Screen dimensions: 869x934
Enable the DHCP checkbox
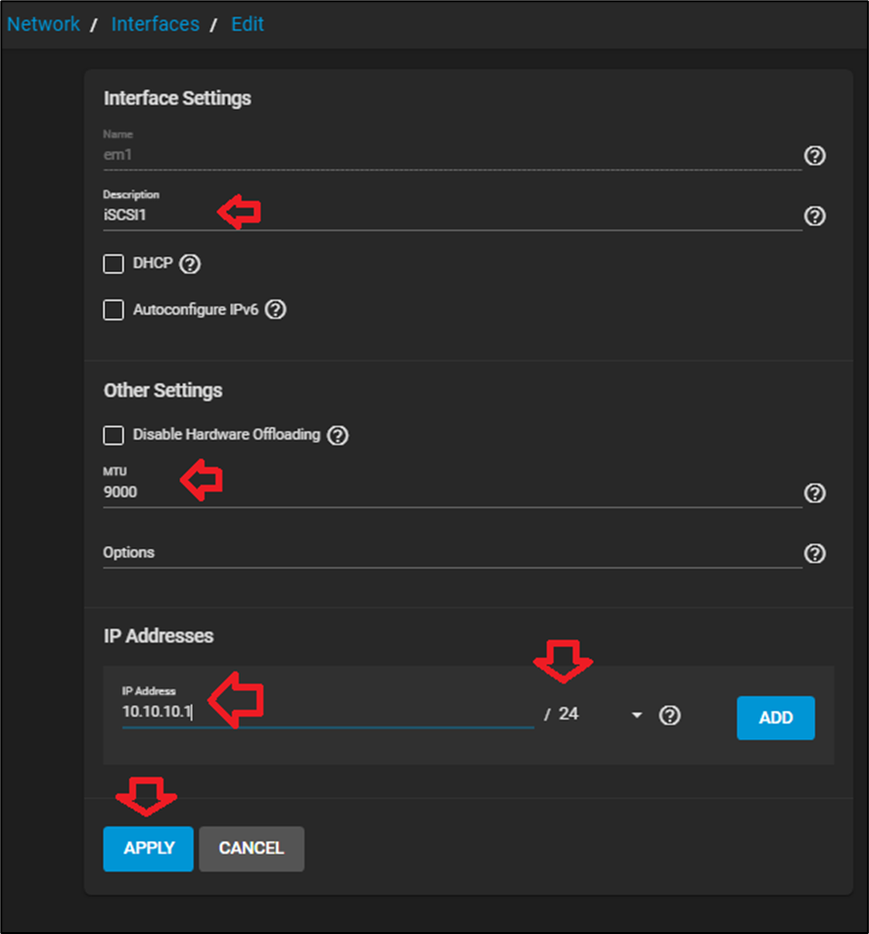114,264
